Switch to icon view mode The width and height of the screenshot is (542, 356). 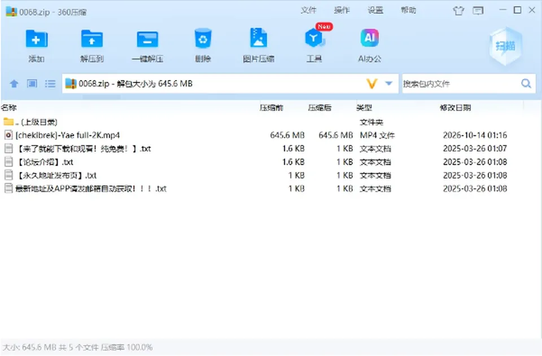(x=32, y=83)
